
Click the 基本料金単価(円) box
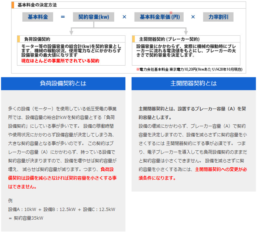[159, 17]
